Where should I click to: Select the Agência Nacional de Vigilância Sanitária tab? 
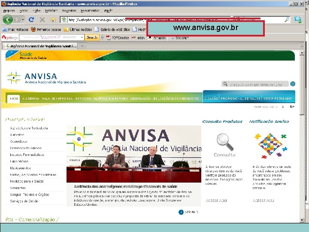pyautogui.click(x=40, y=46)
